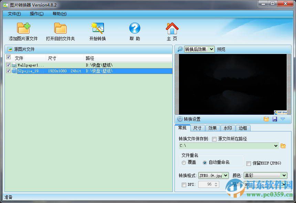Load settings with the orange folder icon
The width and height of the screenshot is (296, 203).
tap(266, 119)
